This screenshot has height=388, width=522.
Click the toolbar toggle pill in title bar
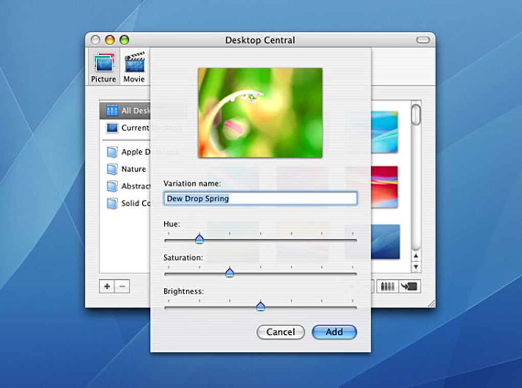pyautogui.click(x=423, y=40)
